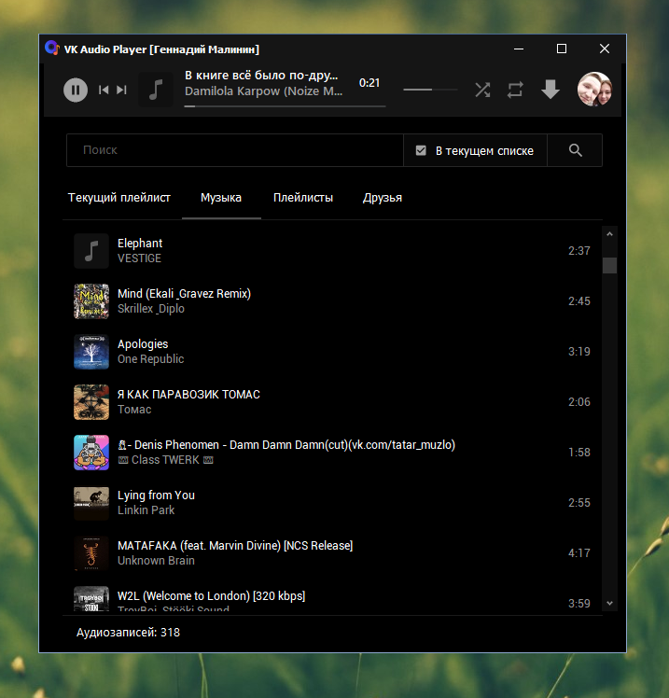Click into the Поиск search field
Screen dimensions: 669x698
coord(235,150)
